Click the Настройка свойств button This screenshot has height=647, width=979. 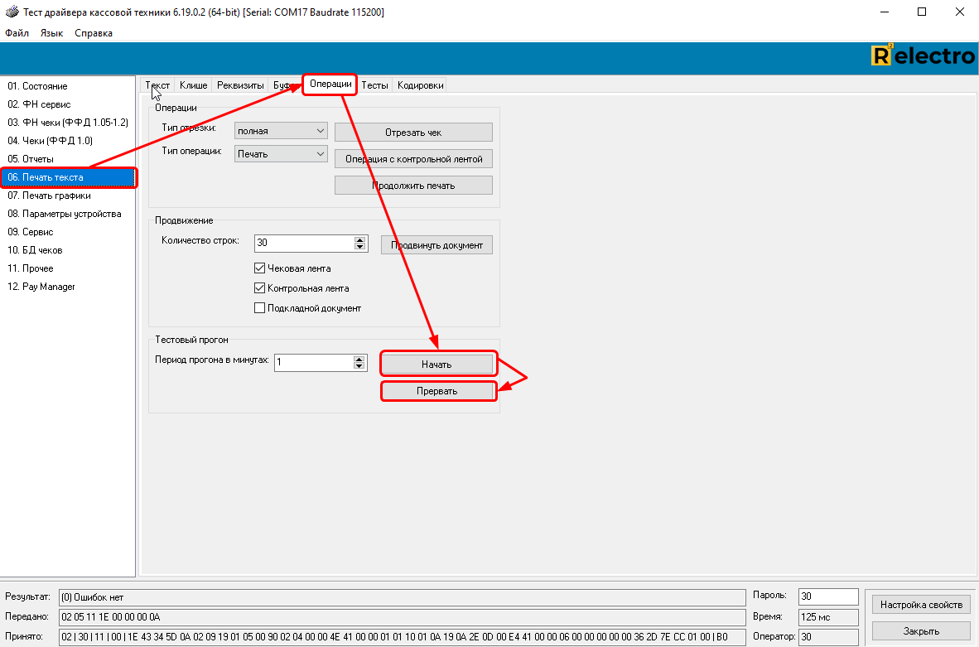921,605
